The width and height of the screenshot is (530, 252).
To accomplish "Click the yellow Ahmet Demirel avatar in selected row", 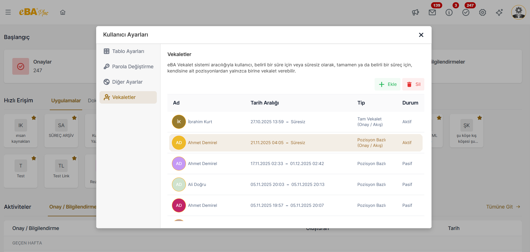I will 179,143.
